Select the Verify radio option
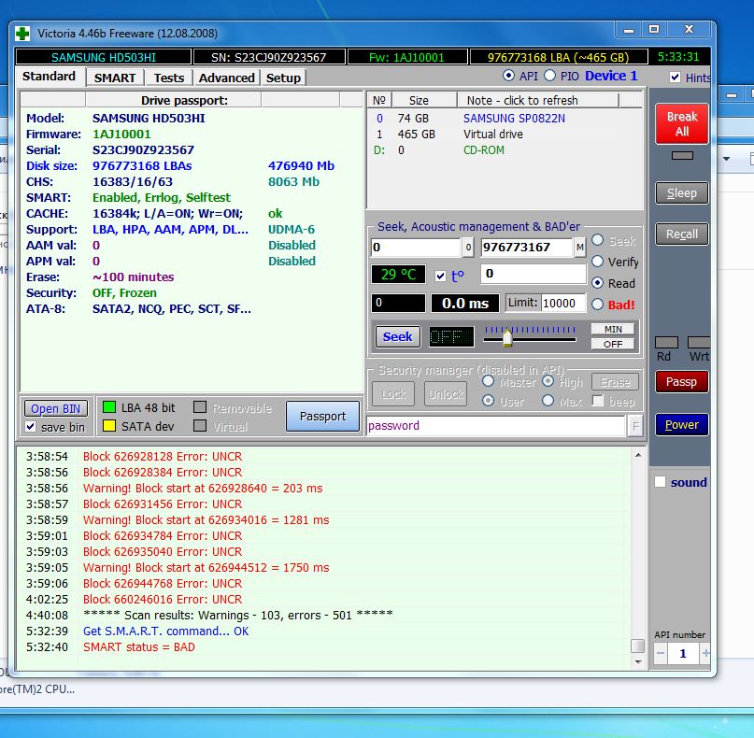This screenshot has height=738, width=754. point(597,263)
